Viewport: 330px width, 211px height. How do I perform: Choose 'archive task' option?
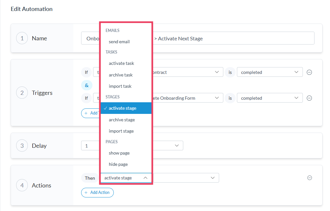click(121, 75)
